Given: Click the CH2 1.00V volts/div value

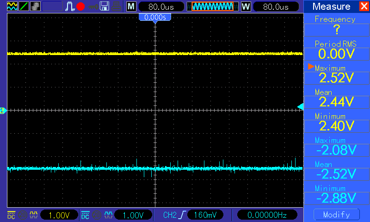Looking at the screenshot, I should (133, 215).
